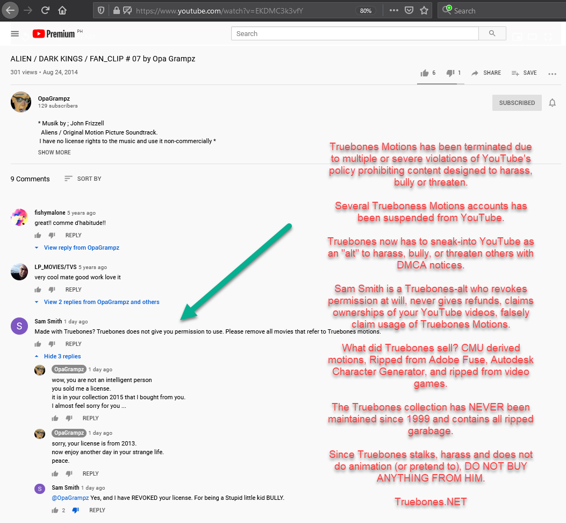Like the video with thumbs up

[x=425, y=73]
